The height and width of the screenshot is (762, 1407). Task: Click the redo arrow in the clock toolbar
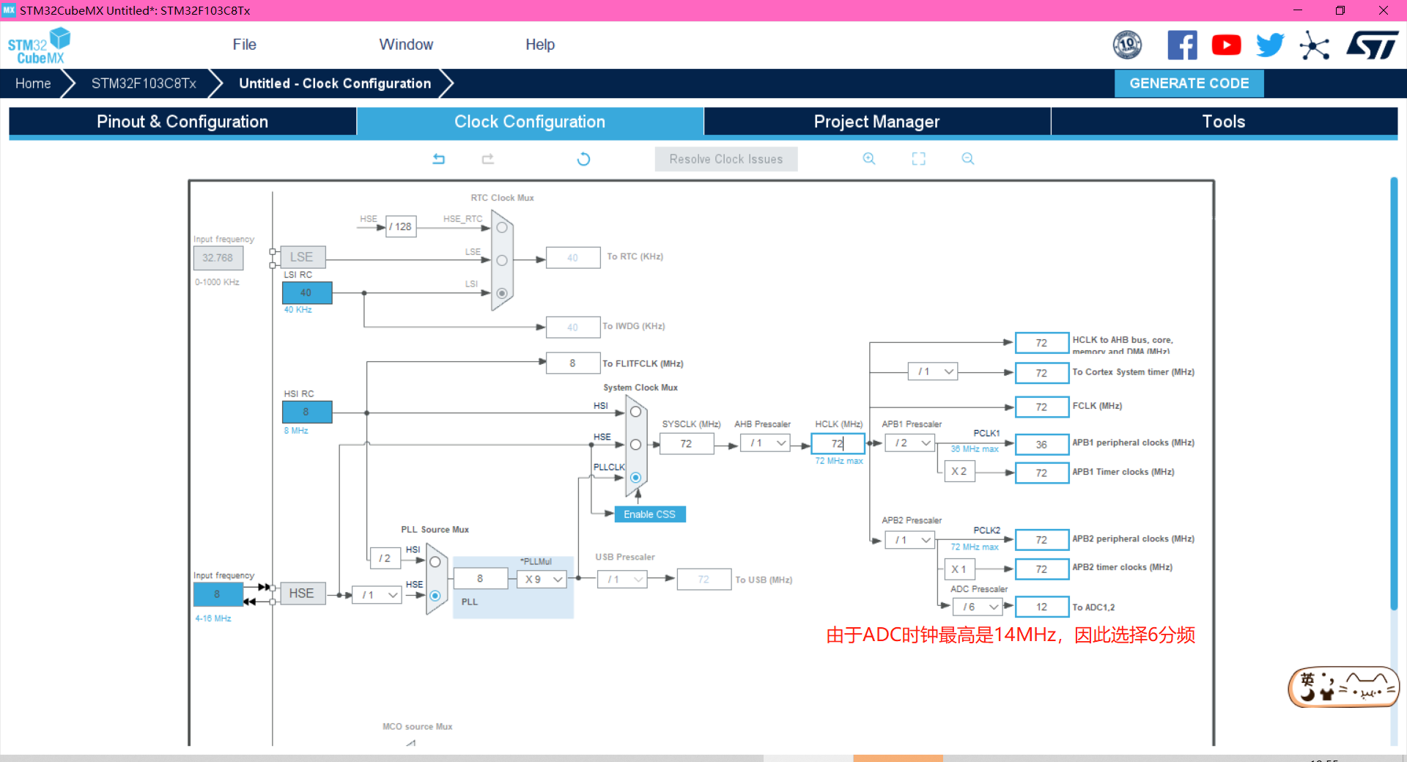pos(488,159)
